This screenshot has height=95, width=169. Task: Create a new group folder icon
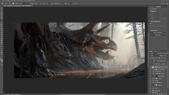[162, 94]
